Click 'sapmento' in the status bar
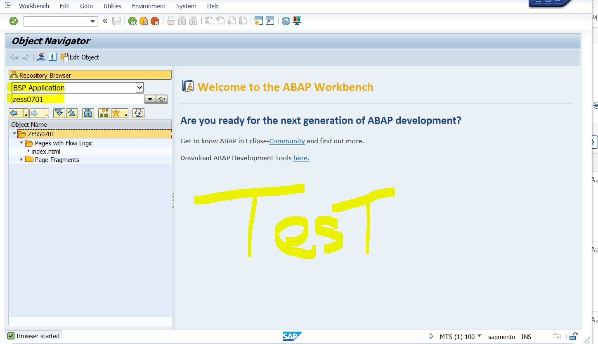Screen dimensions: 598x344 [501, 337]
